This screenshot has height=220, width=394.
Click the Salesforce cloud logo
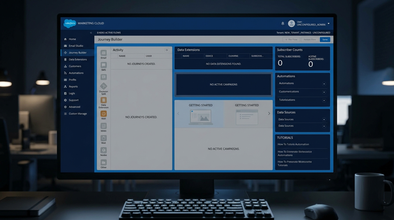tap(70, 23)
